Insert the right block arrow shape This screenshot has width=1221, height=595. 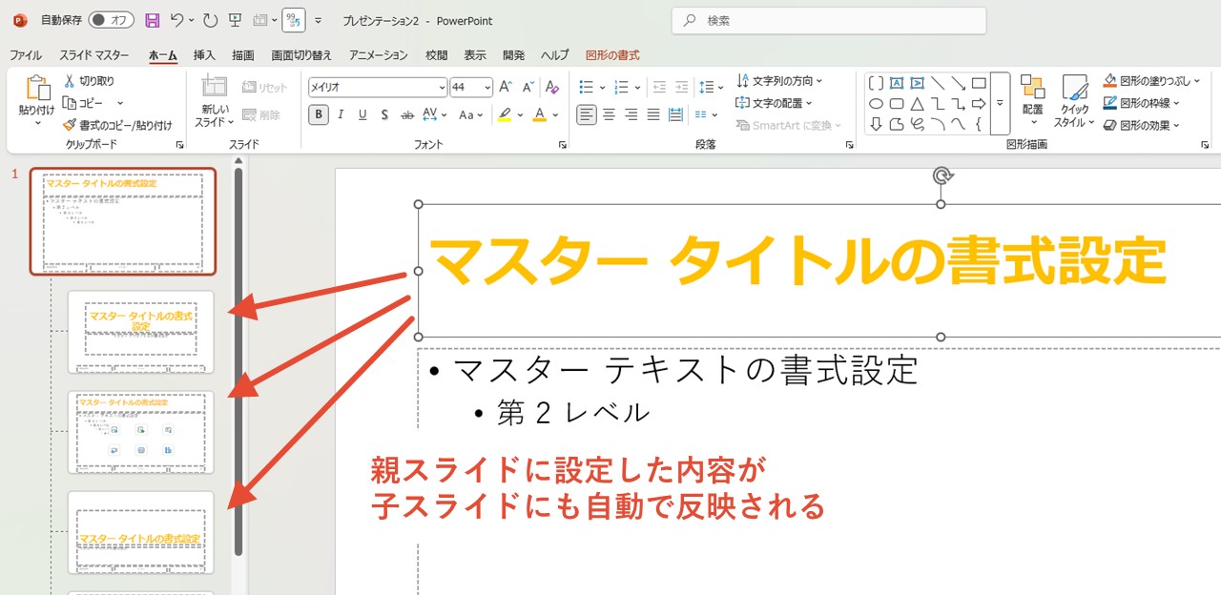(x=979, y=103)
